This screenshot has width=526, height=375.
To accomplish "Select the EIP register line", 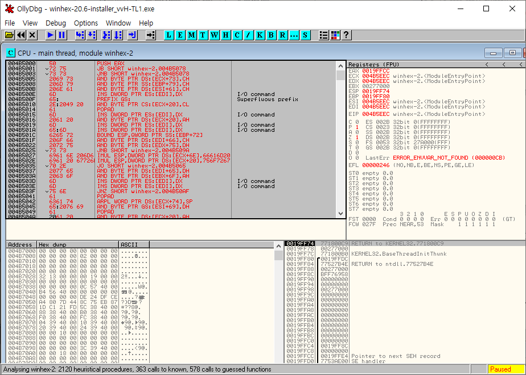I will click(x=417, y=114).
